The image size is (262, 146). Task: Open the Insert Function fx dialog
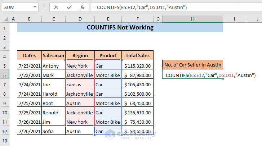point(82,7)
